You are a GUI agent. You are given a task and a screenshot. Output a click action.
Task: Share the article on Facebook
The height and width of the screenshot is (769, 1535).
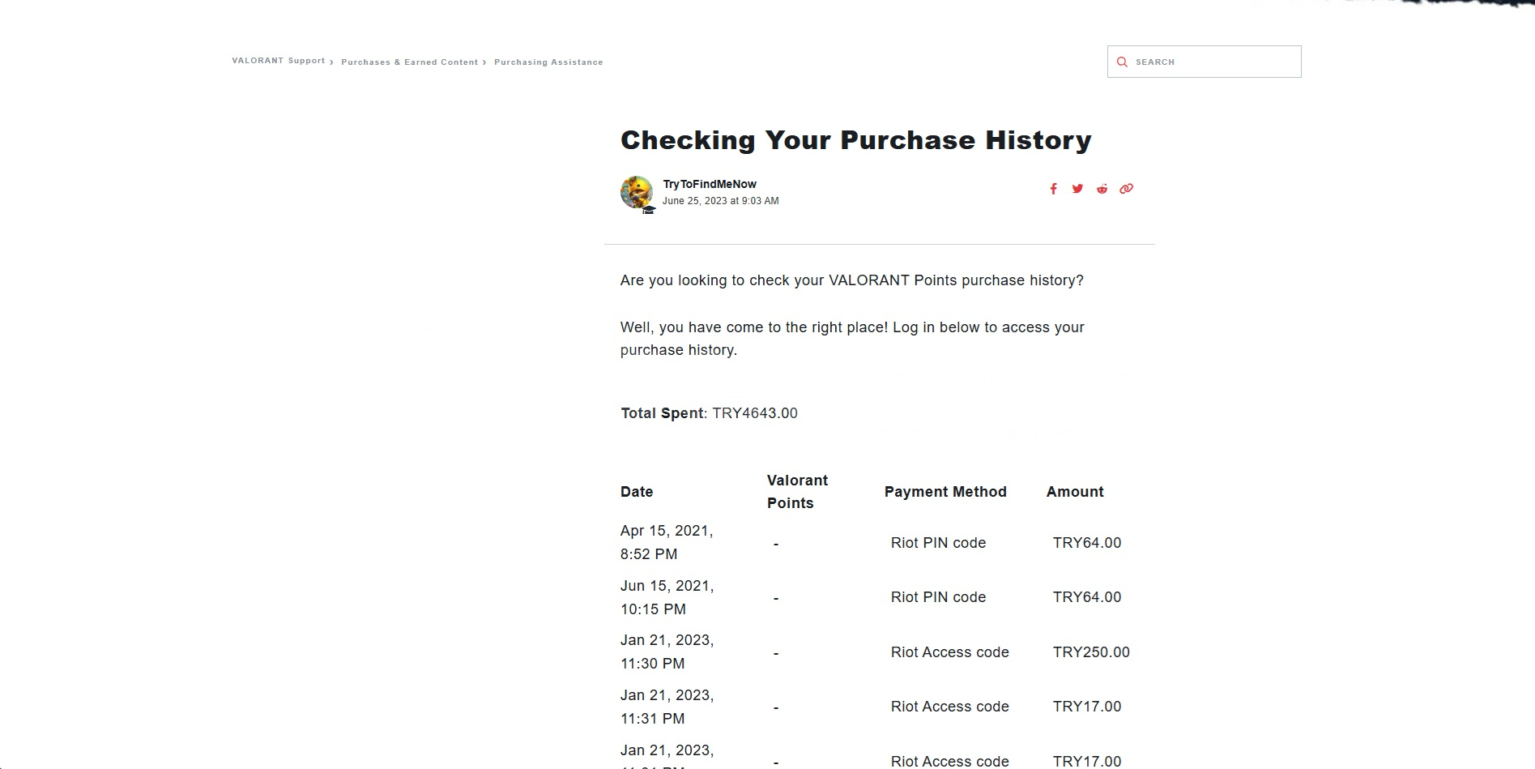[1053, 189]
